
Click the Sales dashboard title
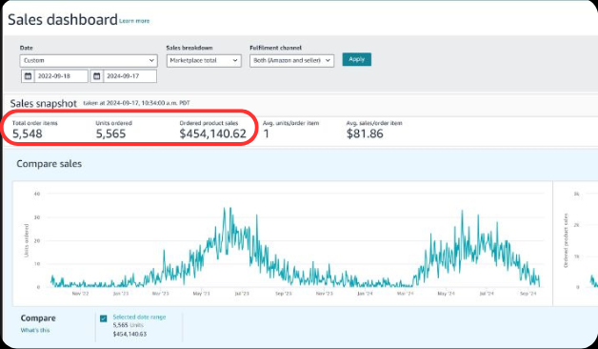(x=63, y=19)
